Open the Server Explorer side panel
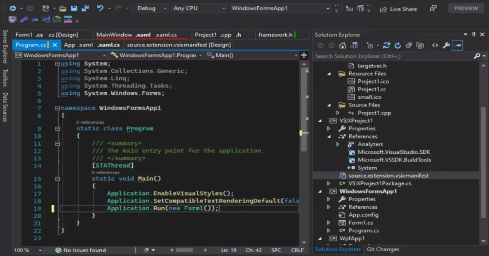The width and height of the screenshot is (489, 256). click(x=5, y=46)
